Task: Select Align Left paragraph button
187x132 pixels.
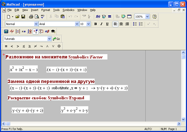Action: [x=115, y=24]
